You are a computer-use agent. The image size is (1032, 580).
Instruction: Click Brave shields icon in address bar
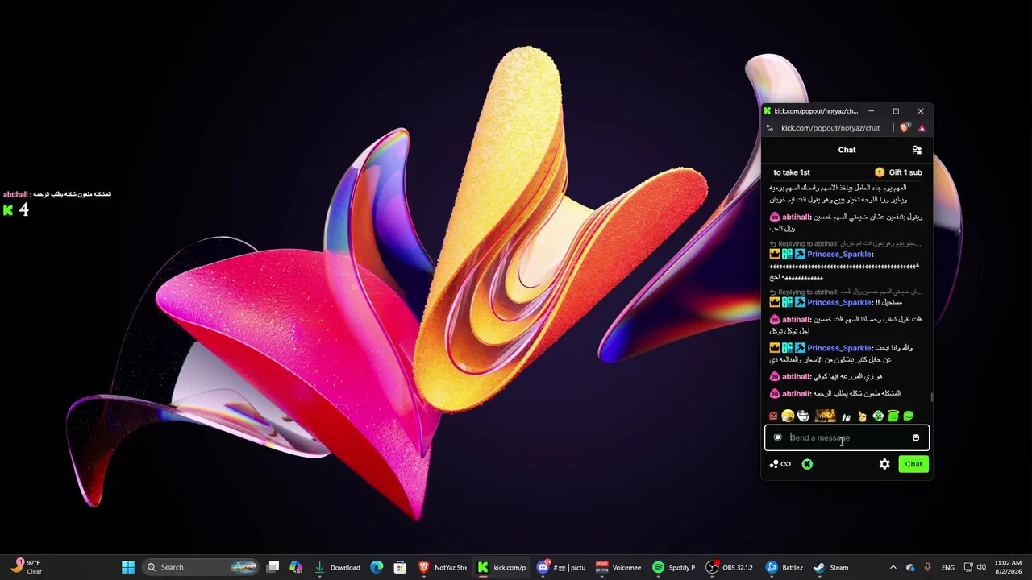click(905, 128)
